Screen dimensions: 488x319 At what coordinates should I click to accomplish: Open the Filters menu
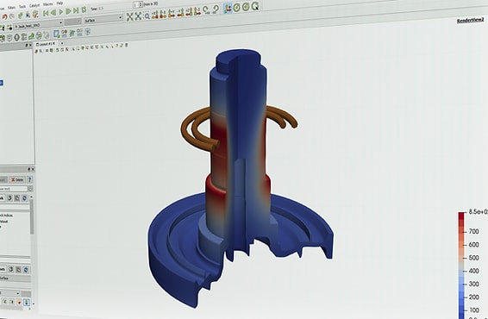coord(11,7)
